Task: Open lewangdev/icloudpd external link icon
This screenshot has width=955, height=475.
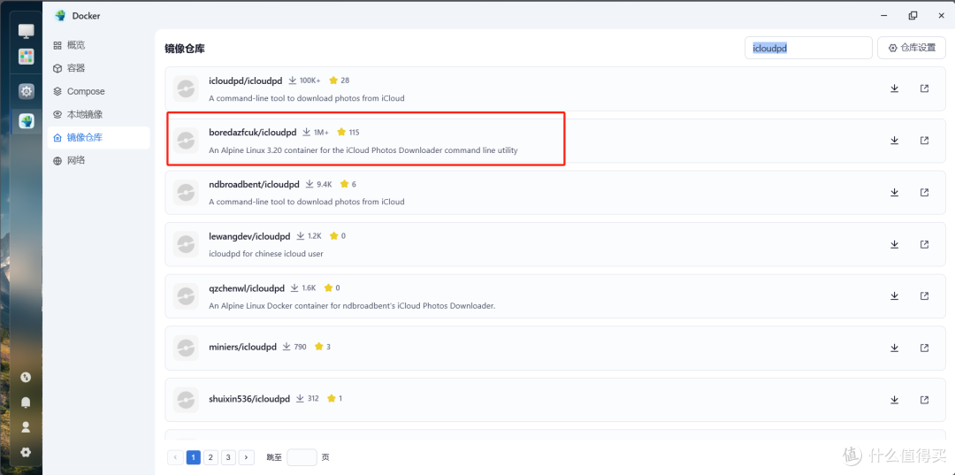Action: pos(924,243)
